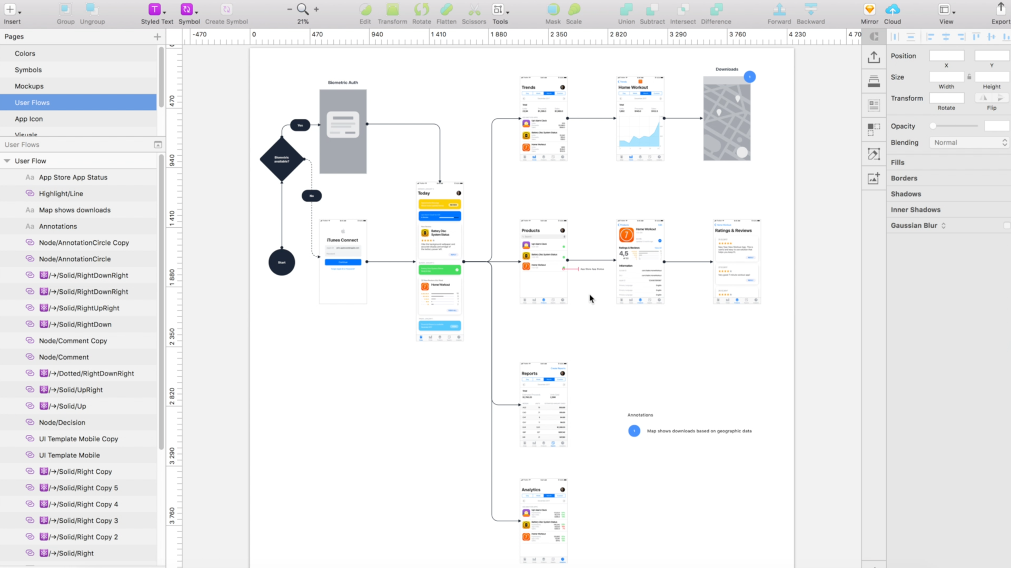The image size is (1011, 568).
Task: Switch to the Mockups page
Action: click(29, 86)
